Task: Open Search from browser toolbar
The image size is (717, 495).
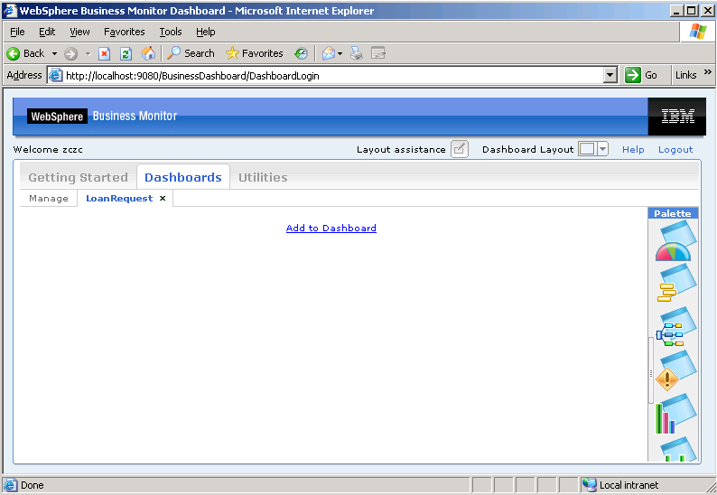Action: point(191,53)
